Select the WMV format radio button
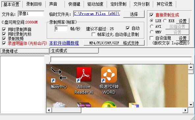Image resolution: width=195 pixels, height=120 pixels. 152,32
